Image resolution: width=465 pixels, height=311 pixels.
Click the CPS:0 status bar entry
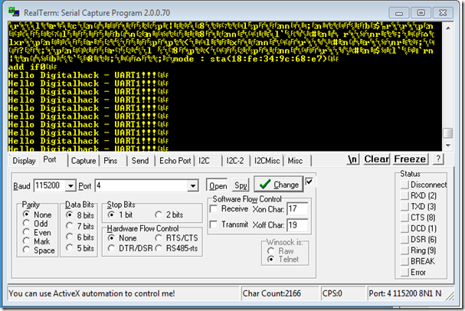pyautogui.click(x=332, y=293)
